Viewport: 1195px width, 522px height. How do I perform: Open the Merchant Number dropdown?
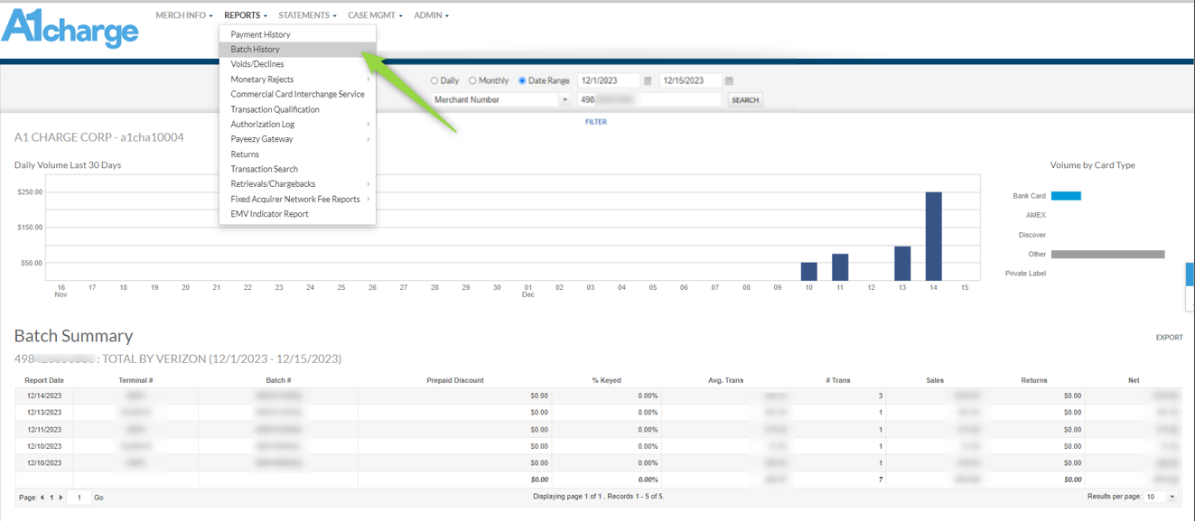point(501,99)
